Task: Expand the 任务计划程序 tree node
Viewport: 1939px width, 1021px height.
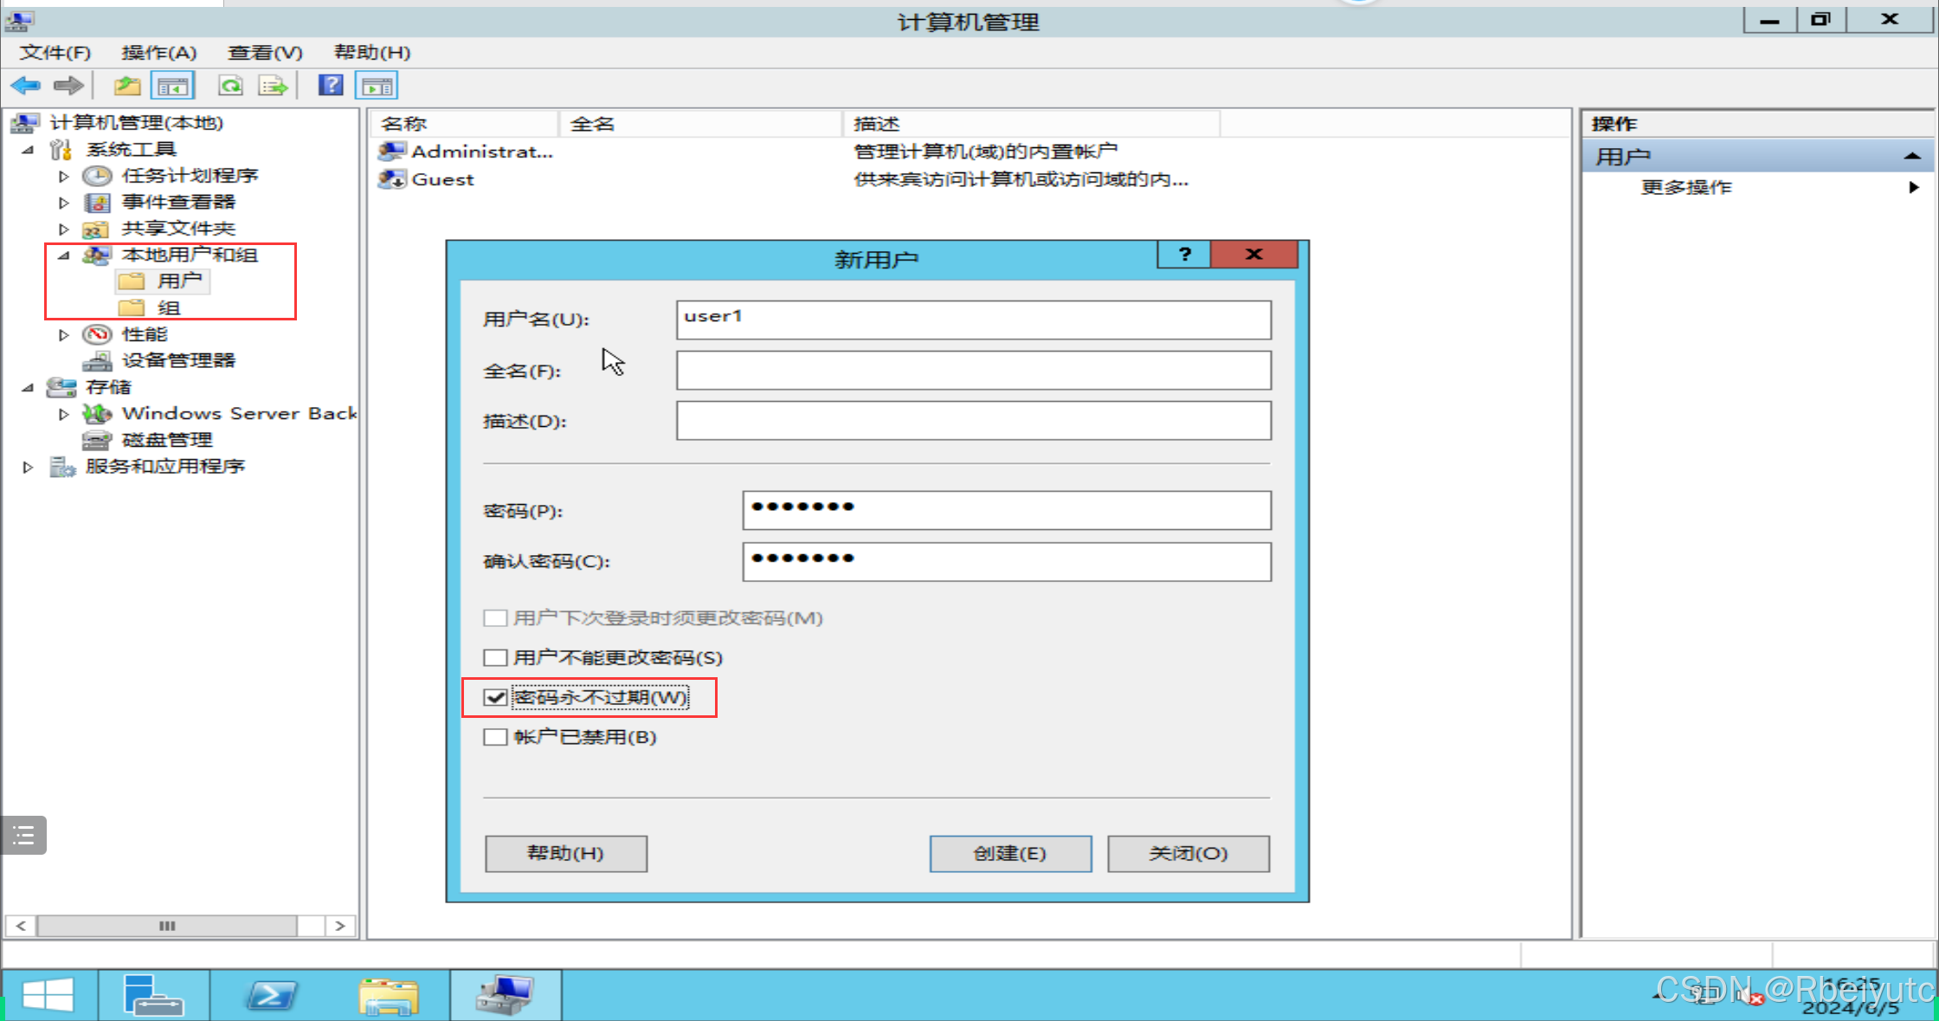Action: pyautogui.click(x=63, y=176)
